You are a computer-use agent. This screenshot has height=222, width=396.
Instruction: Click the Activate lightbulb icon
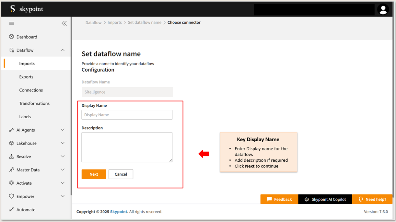click(12, 183)
